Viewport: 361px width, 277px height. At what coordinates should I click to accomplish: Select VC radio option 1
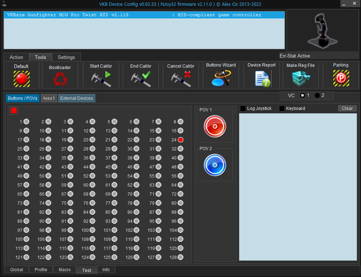pos(303,95)
